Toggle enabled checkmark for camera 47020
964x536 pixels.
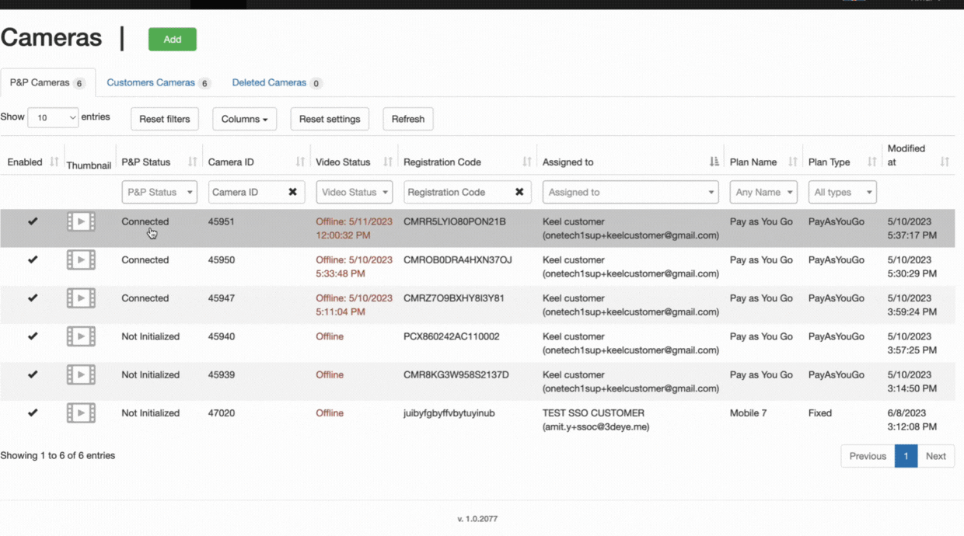33,413
